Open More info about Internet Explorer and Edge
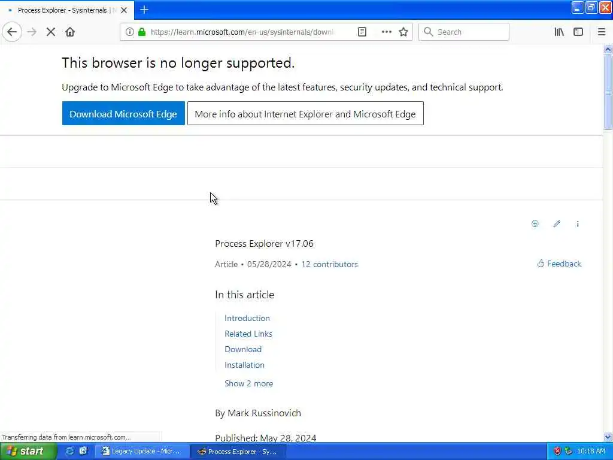 click(x=305, y=113)
